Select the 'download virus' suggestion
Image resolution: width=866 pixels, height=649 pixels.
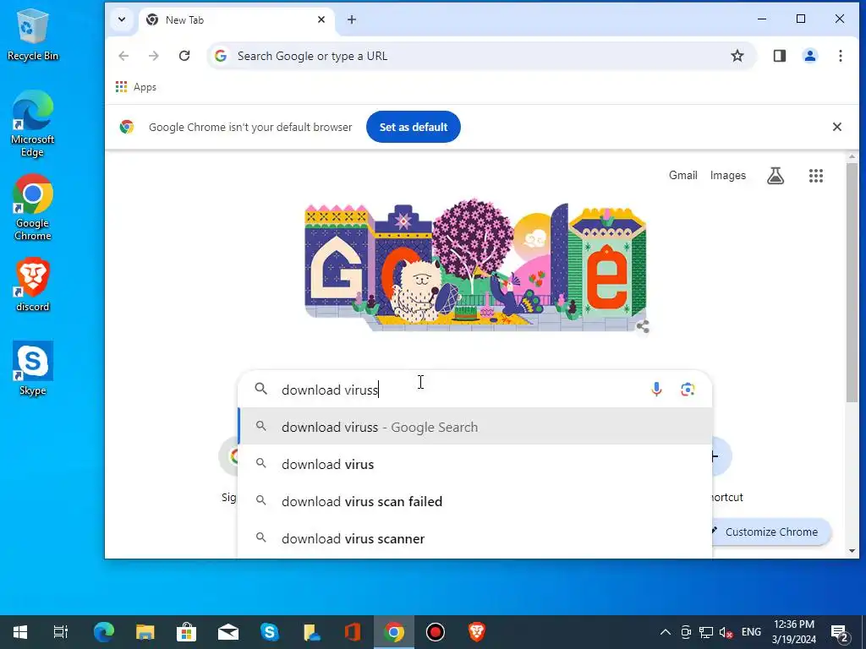[x=475, y=464]
